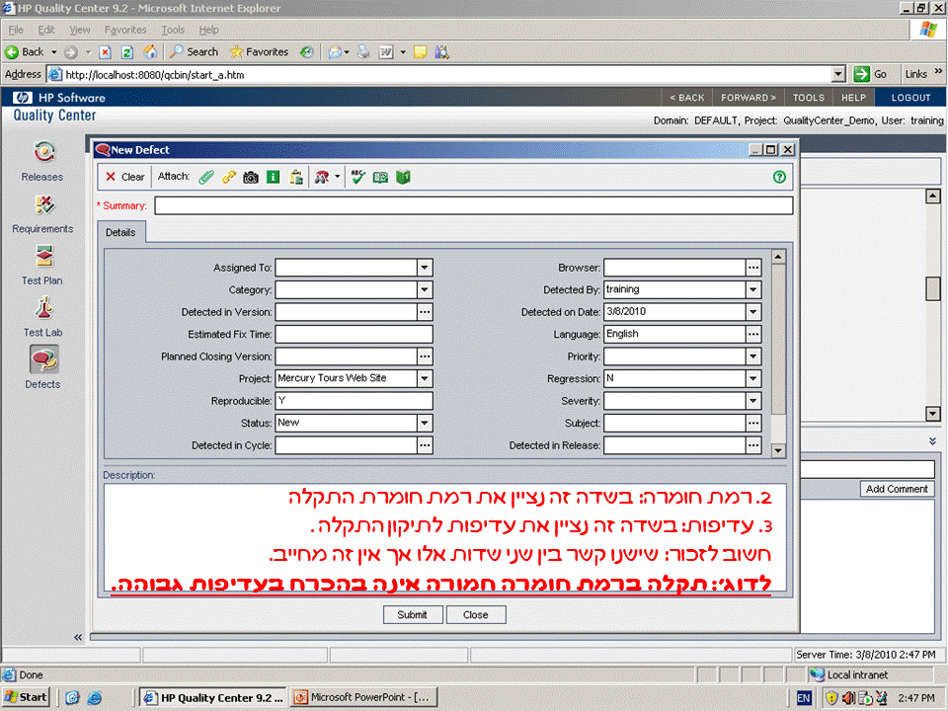Open the Edit menu

point(46,30)
